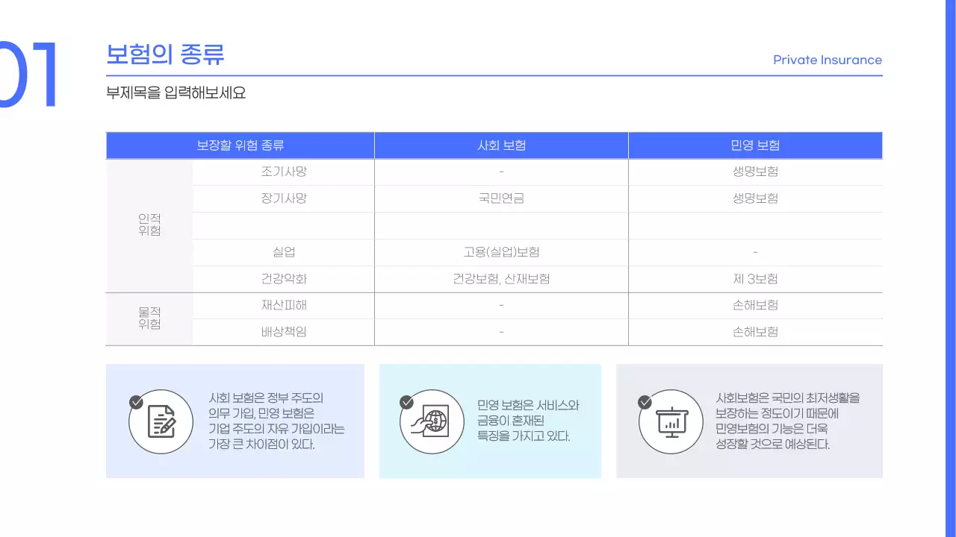The width and height of the screenshot is (956, 537).
Task: Click the 민영 보험 column header
Action: tap(755, 145)
